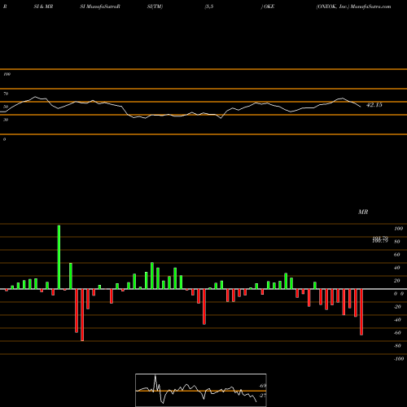Viewport: 407px width, 407px height.
Task: Click the RSI axis label 50
Action: click(6, 107)
